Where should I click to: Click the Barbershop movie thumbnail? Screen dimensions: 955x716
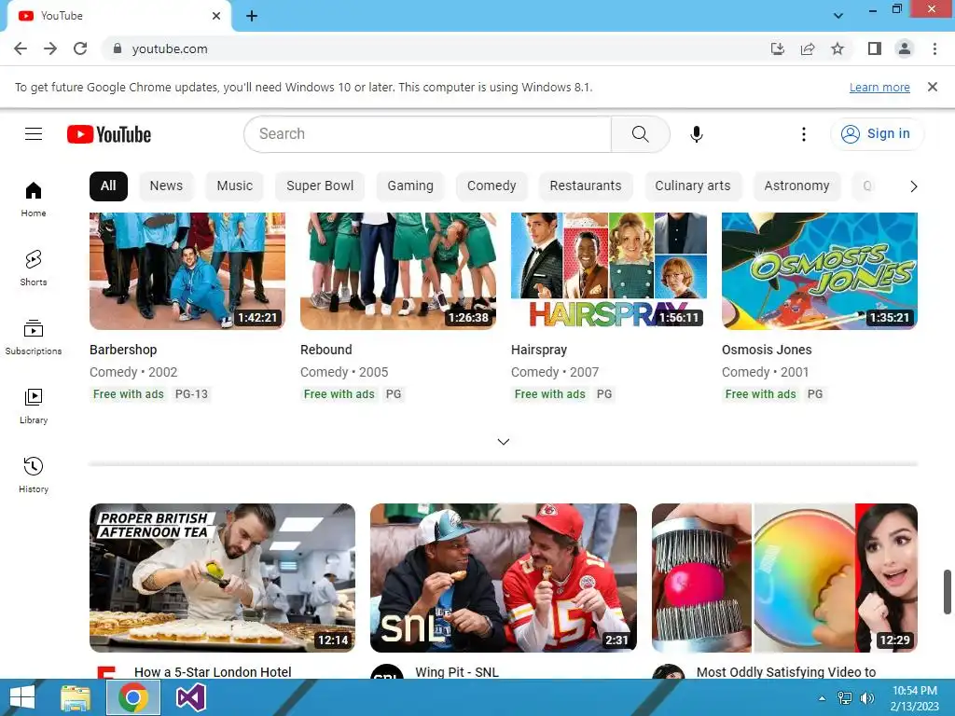187,271
